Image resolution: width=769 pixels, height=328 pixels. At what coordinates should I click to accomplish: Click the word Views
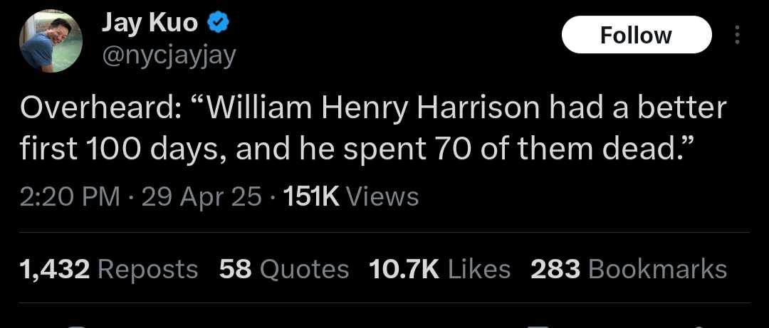click(382, 196)
